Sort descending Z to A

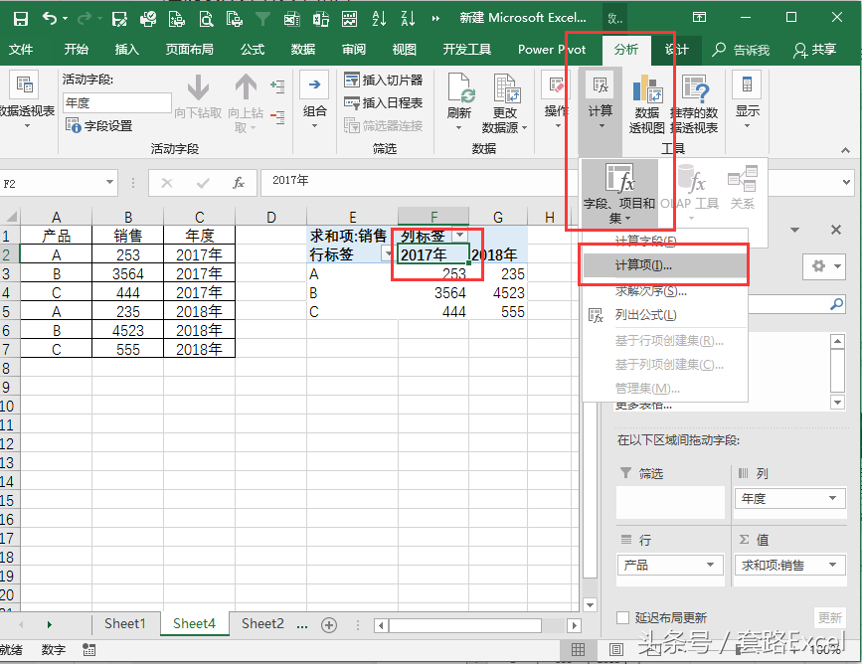point(408,18)
